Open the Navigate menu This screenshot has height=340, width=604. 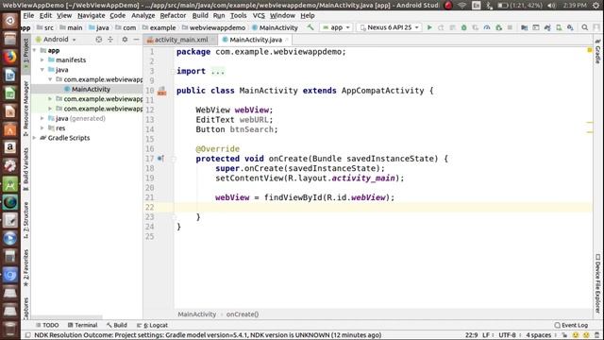(92, 15)
